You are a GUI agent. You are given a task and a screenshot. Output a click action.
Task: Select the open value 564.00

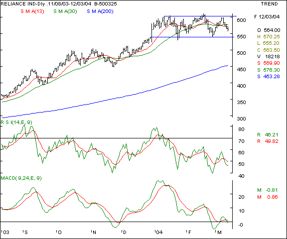pos(272,30)
